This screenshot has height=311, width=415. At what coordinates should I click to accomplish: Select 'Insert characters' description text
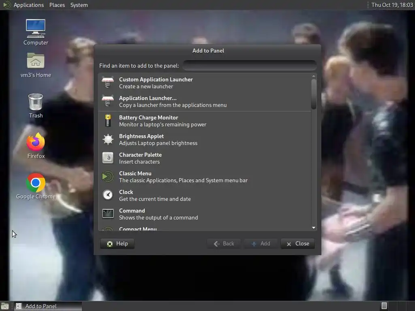pyautogui.click(x=139, y=162)
